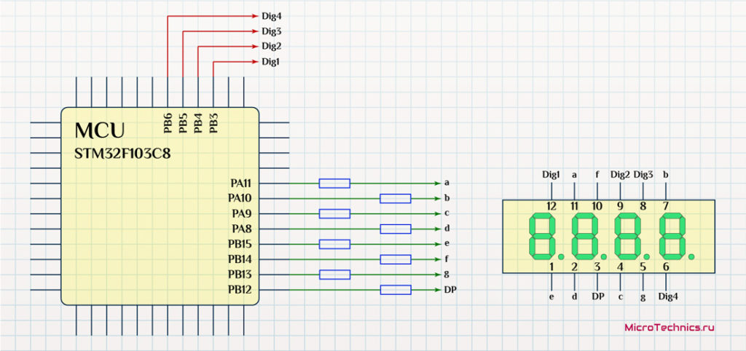The image size is (746, 351).
Task: Select the PA8 pin label
Action: point(243,229)
